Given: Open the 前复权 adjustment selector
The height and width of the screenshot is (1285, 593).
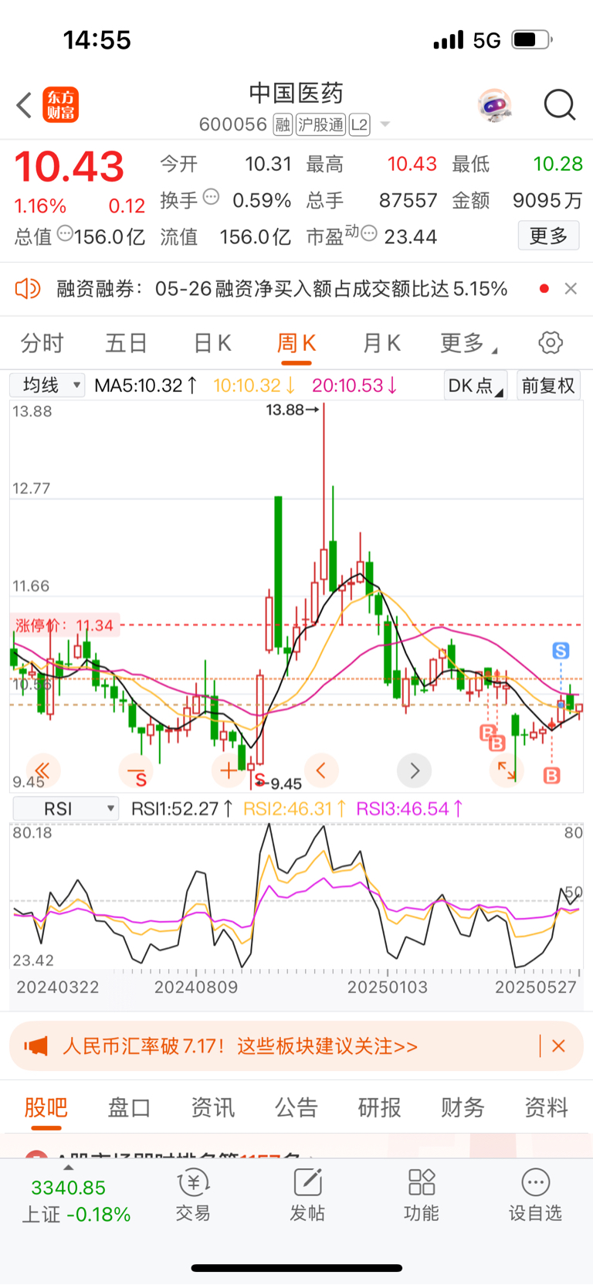Looking at the screenshot, I should [548, 385].
